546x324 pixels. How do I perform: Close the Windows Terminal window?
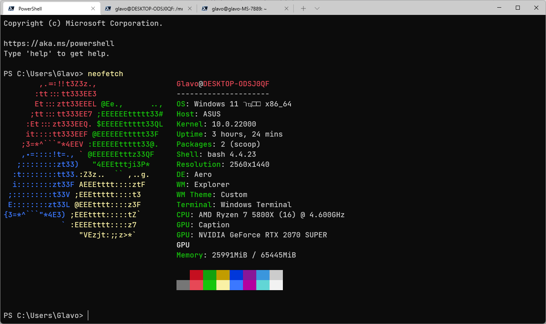536,8
